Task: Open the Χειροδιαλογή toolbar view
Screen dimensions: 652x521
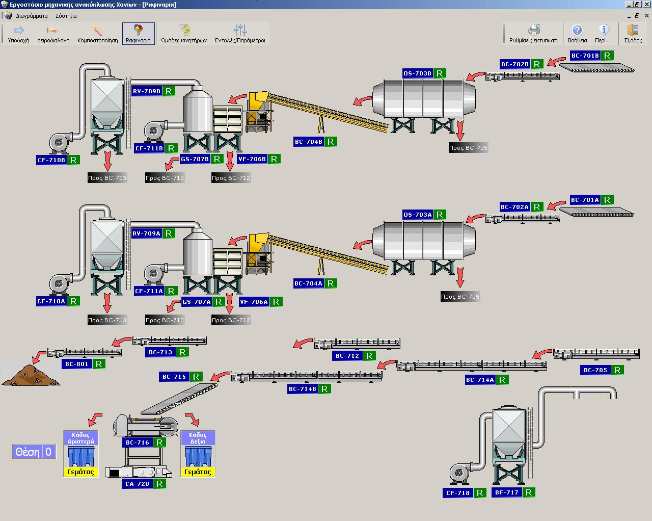Action: click(x=53, y=34)
